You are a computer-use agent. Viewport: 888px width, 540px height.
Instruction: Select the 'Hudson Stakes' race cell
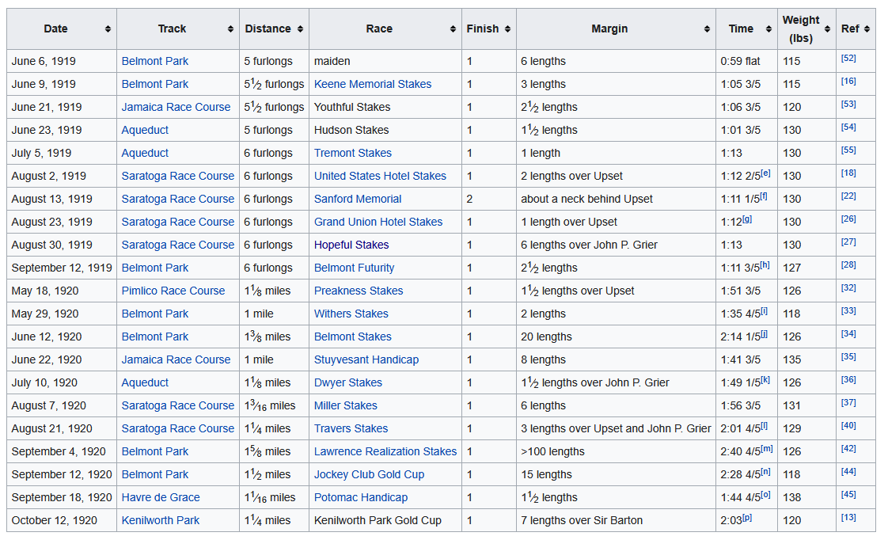pos(385,130)
